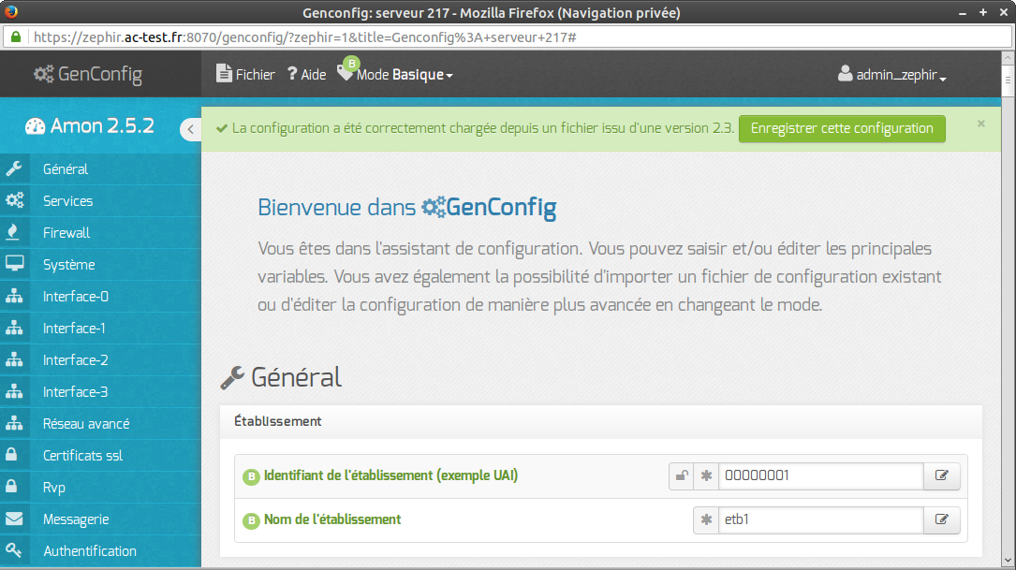
Task: Click the Réseau avancé network icon
Action: point(14,423)
